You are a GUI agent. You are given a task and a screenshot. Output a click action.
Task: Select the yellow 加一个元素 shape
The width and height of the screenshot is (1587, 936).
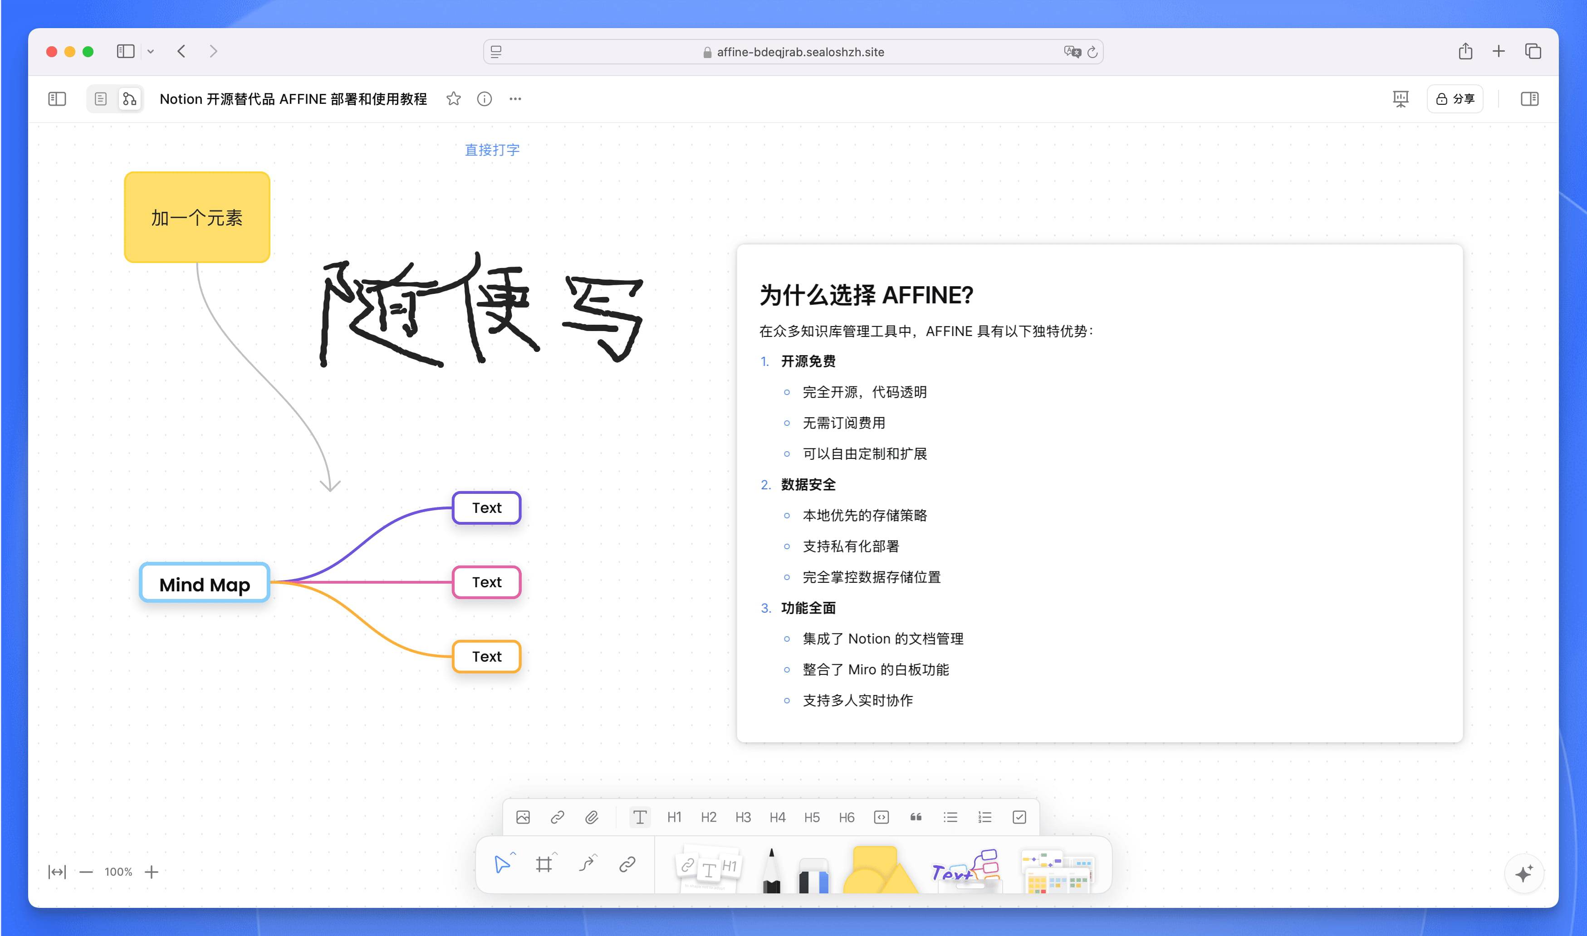pos(197,217)
